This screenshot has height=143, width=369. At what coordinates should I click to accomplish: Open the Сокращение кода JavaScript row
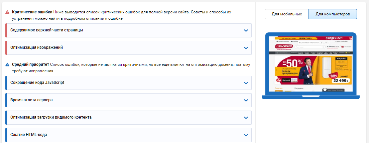[128, 83]
